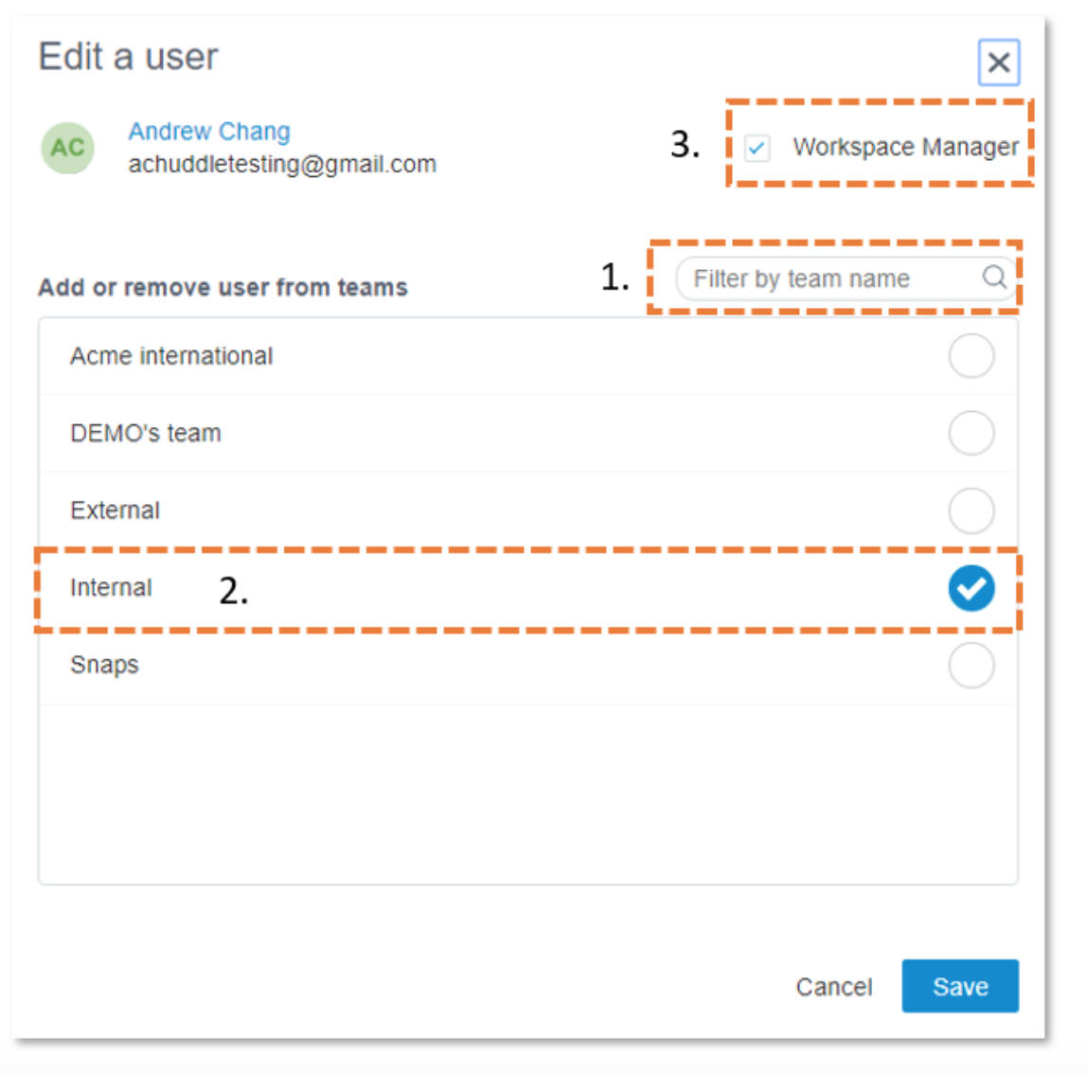Viewport: 1087px width, 1074px height.
Task: Close the Edit a user dialog
Action: pos(998,63)
